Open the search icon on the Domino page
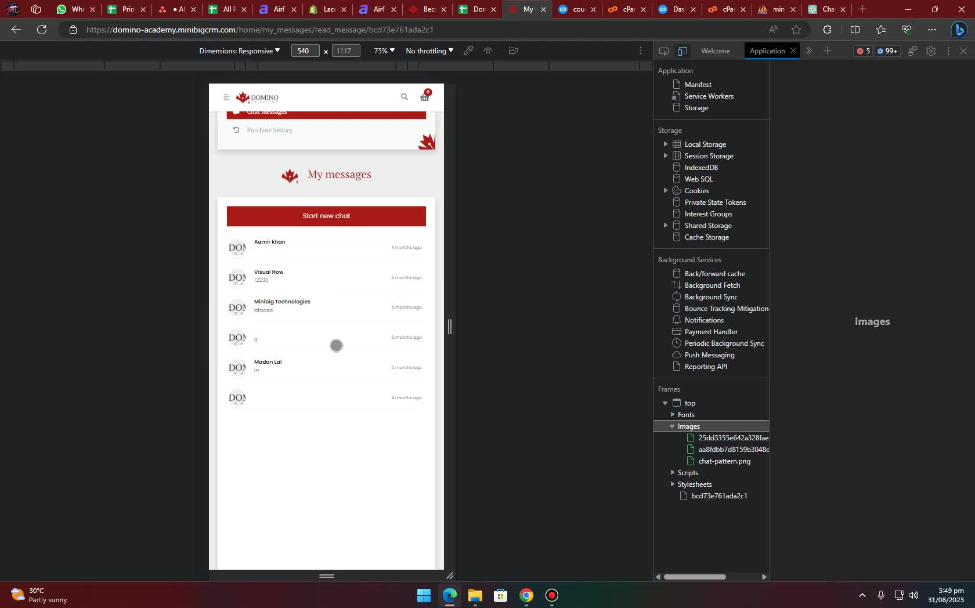 pyautogui.click(x=404, y=97)
